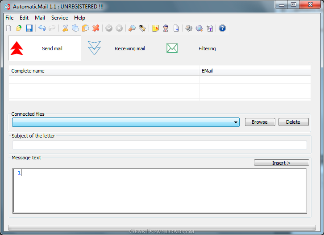Viewport: 324px width, 235px height.
Task: Click the Copy icon in toolbar
Action: 75,28
